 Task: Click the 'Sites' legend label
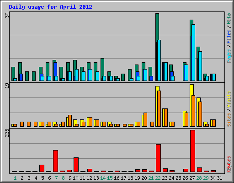click(x=229, y=120)
